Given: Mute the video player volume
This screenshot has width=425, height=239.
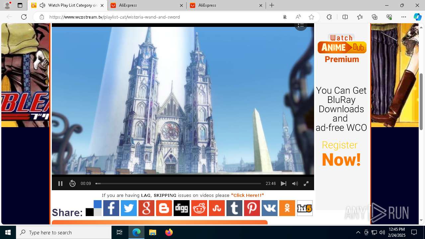Looking at the screenshot, I should (x=295, y=184).
